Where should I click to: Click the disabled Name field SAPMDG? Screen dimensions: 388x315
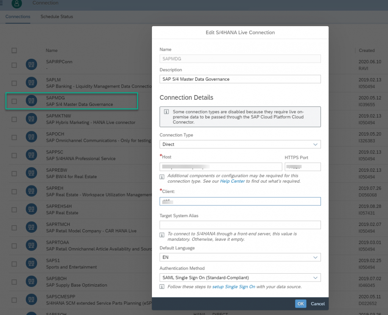(240, 59)
